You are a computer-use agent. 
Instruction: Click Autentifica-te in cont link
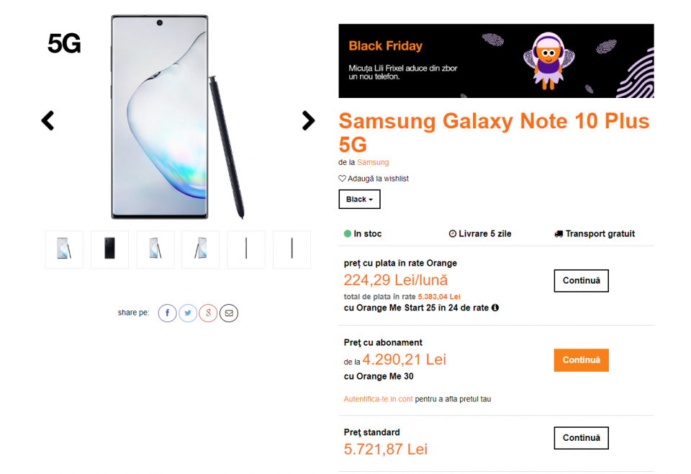click(x=378, y=399)
